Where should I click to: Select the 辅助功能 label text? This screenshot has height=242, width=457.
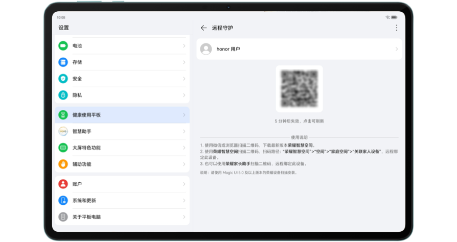[82, 164]
